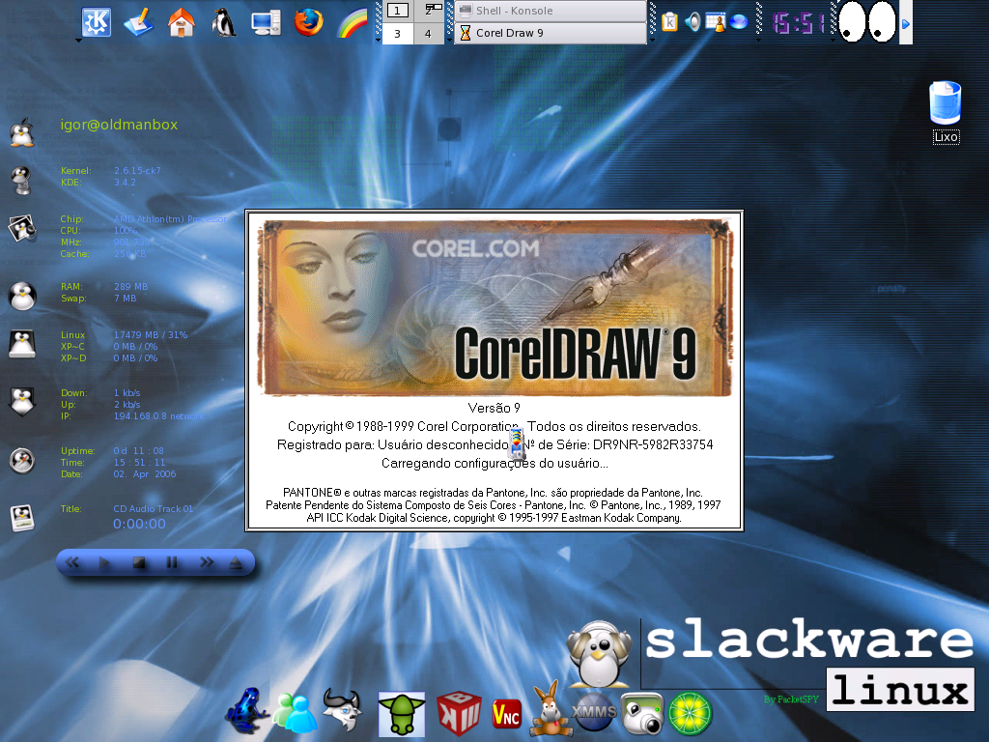Image resolution: width=989 pixels, height=742 pixels.
Task: Open the MSN messenger buddies dock icon
Action: tap(295, 712)
